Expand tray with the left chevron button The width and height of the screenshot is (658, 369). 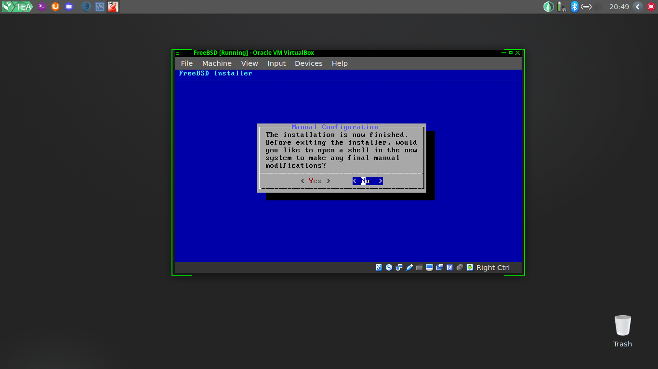[638, 7]
